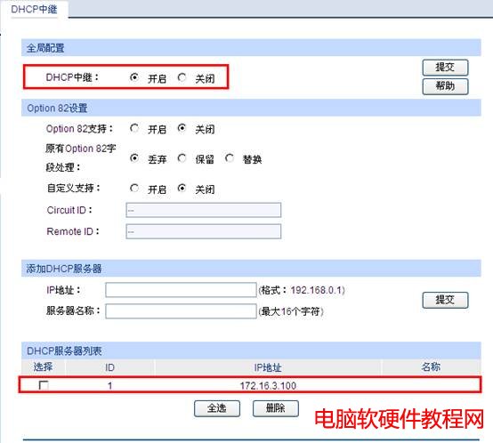Click the Circuit ID input field

(x=204, y=210)
